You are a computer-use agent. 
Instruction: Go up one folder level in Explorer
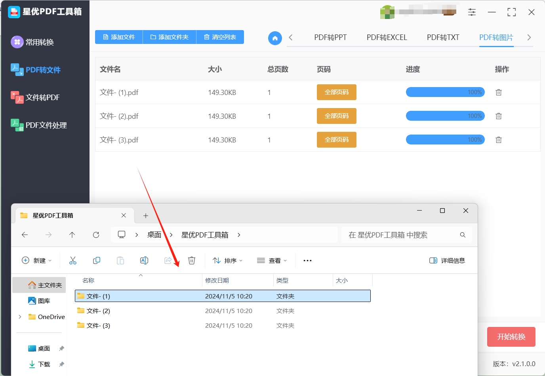pos(72,235)
